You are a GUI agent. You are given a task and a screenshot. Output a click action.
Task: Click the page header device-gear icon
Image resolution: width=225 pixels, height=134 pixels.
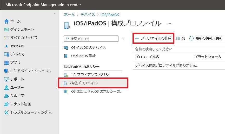67,25
